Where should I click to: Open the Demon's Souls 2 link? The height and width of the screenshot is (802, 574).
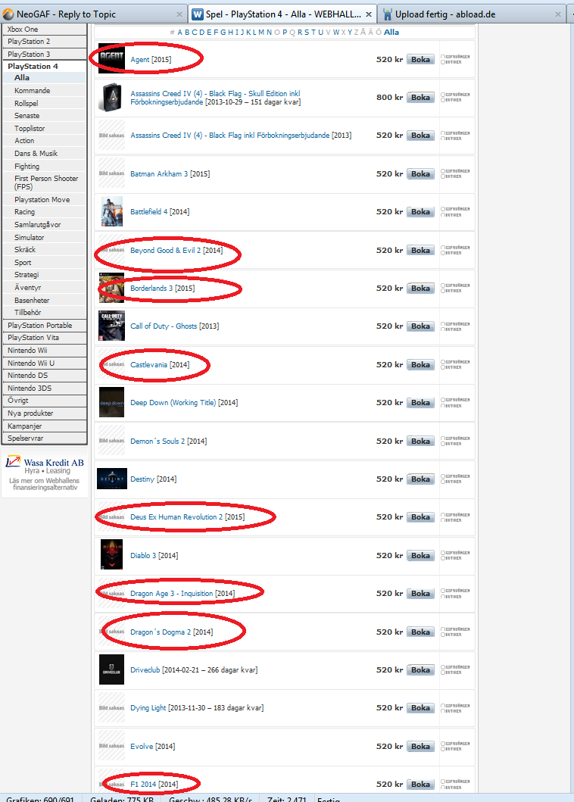158,441
